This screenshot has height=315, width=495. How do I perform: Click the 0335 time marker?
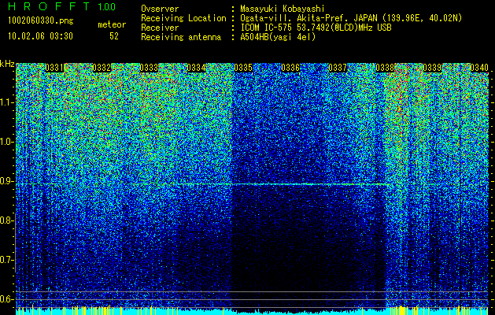click(243, 68)
